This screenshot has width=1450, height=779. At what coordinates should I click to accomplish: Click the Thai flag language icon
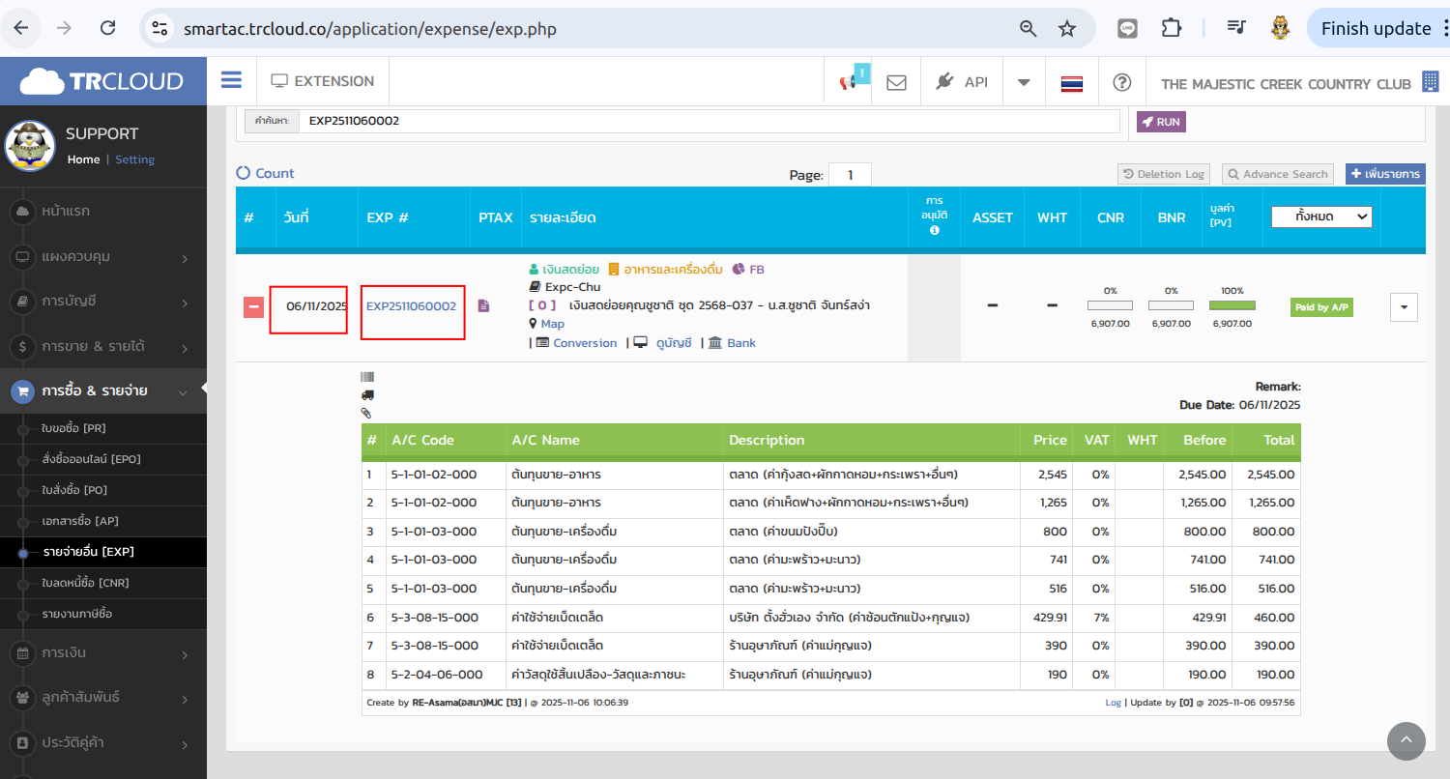click(x=1071, y=82)
